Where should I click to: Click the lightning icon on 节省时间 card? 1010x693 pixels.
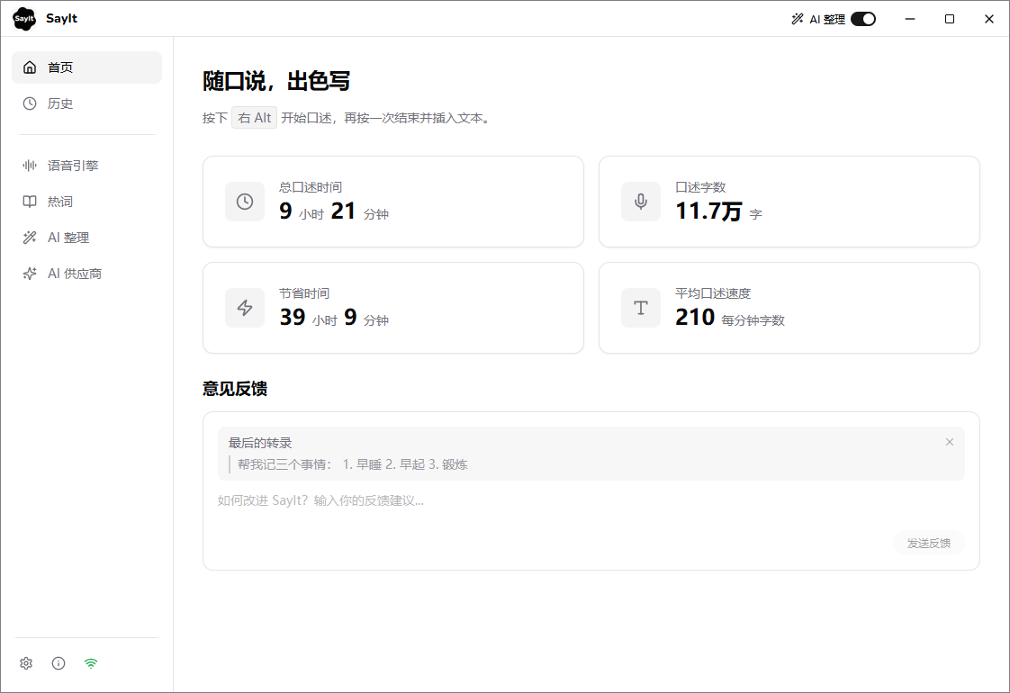[245, 308]
